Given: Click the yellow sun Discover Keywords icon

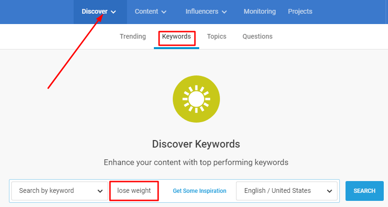Looking at the screenshot, I should tap(196, 99).
